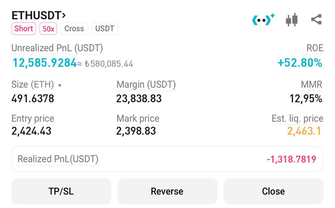Open the AI assistant bot icon
This screenshot has height=208, width=335.
tap(263, 19)
